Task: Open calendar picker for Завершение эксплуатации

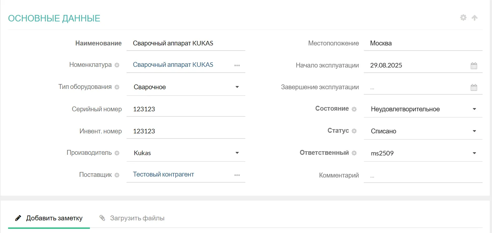Action: [474, 87]
